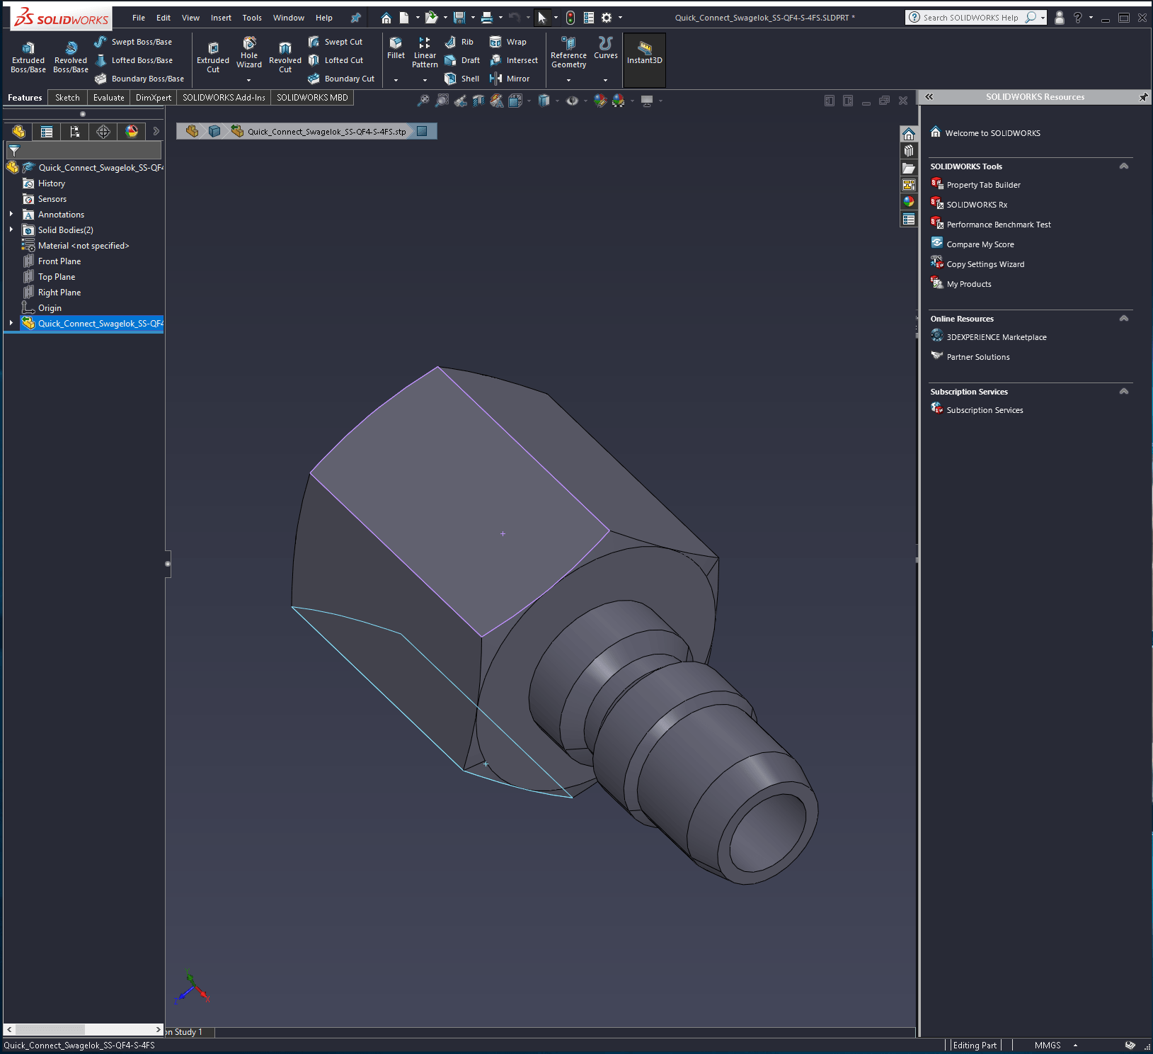Viewport: 1153px width, 1054px height.
Task: Click the Zoom to Fit icon
Action: tap(423, 101)
